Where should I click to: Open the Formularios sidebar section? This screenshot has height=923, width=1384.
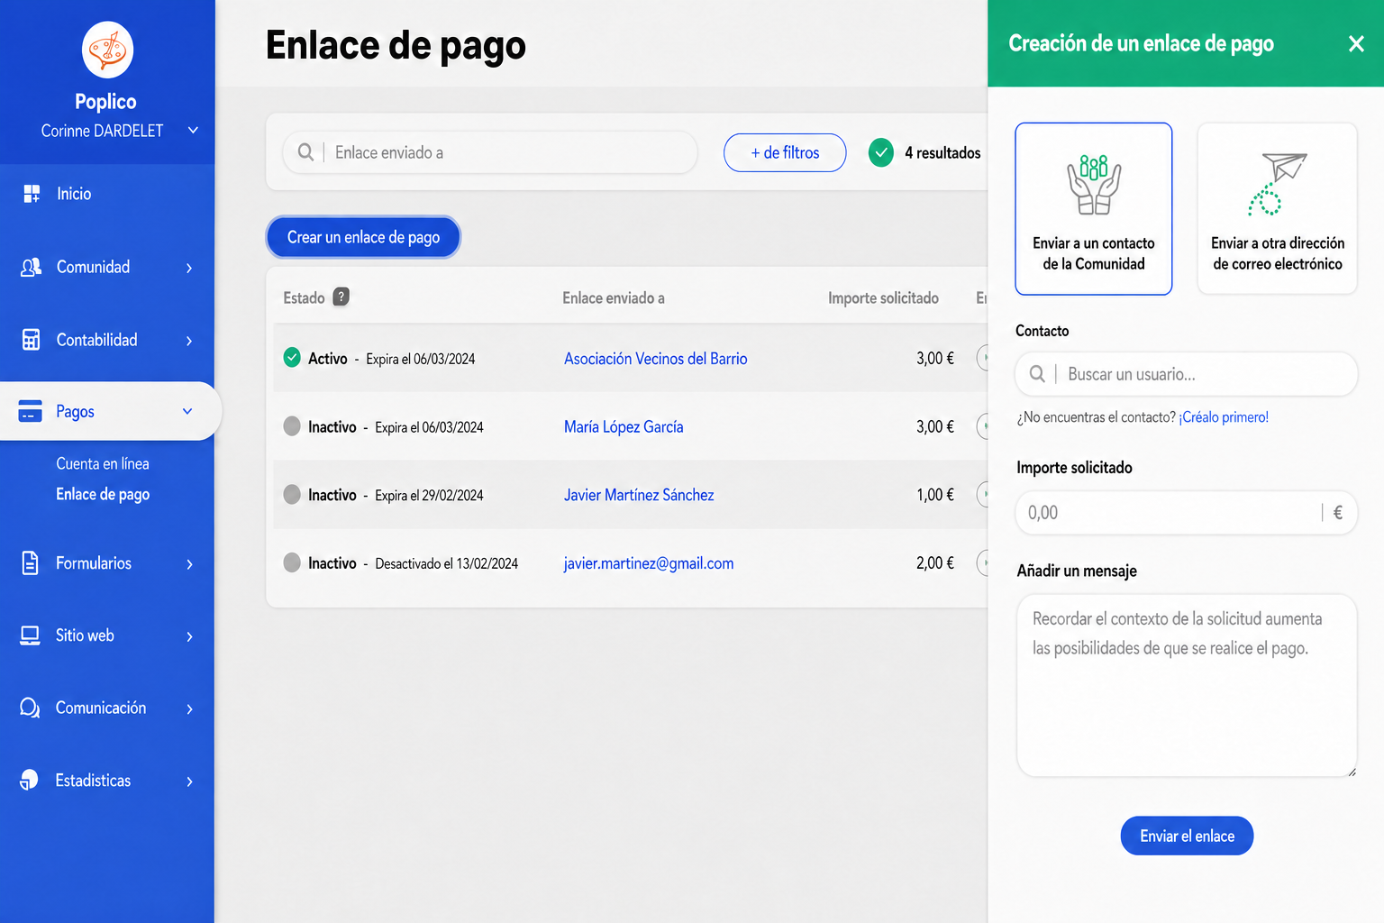(x=94, y=563)
